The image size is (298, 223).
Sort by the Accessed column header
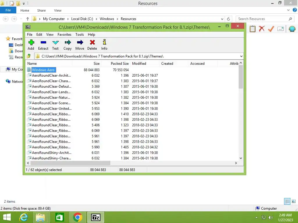coord(203,64)
